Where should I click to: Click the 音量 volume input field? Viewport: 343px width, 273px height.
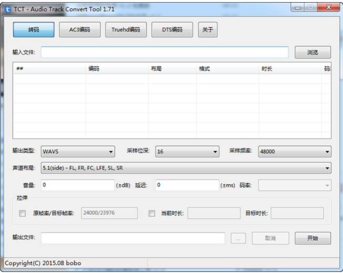[x=78, y=185]
